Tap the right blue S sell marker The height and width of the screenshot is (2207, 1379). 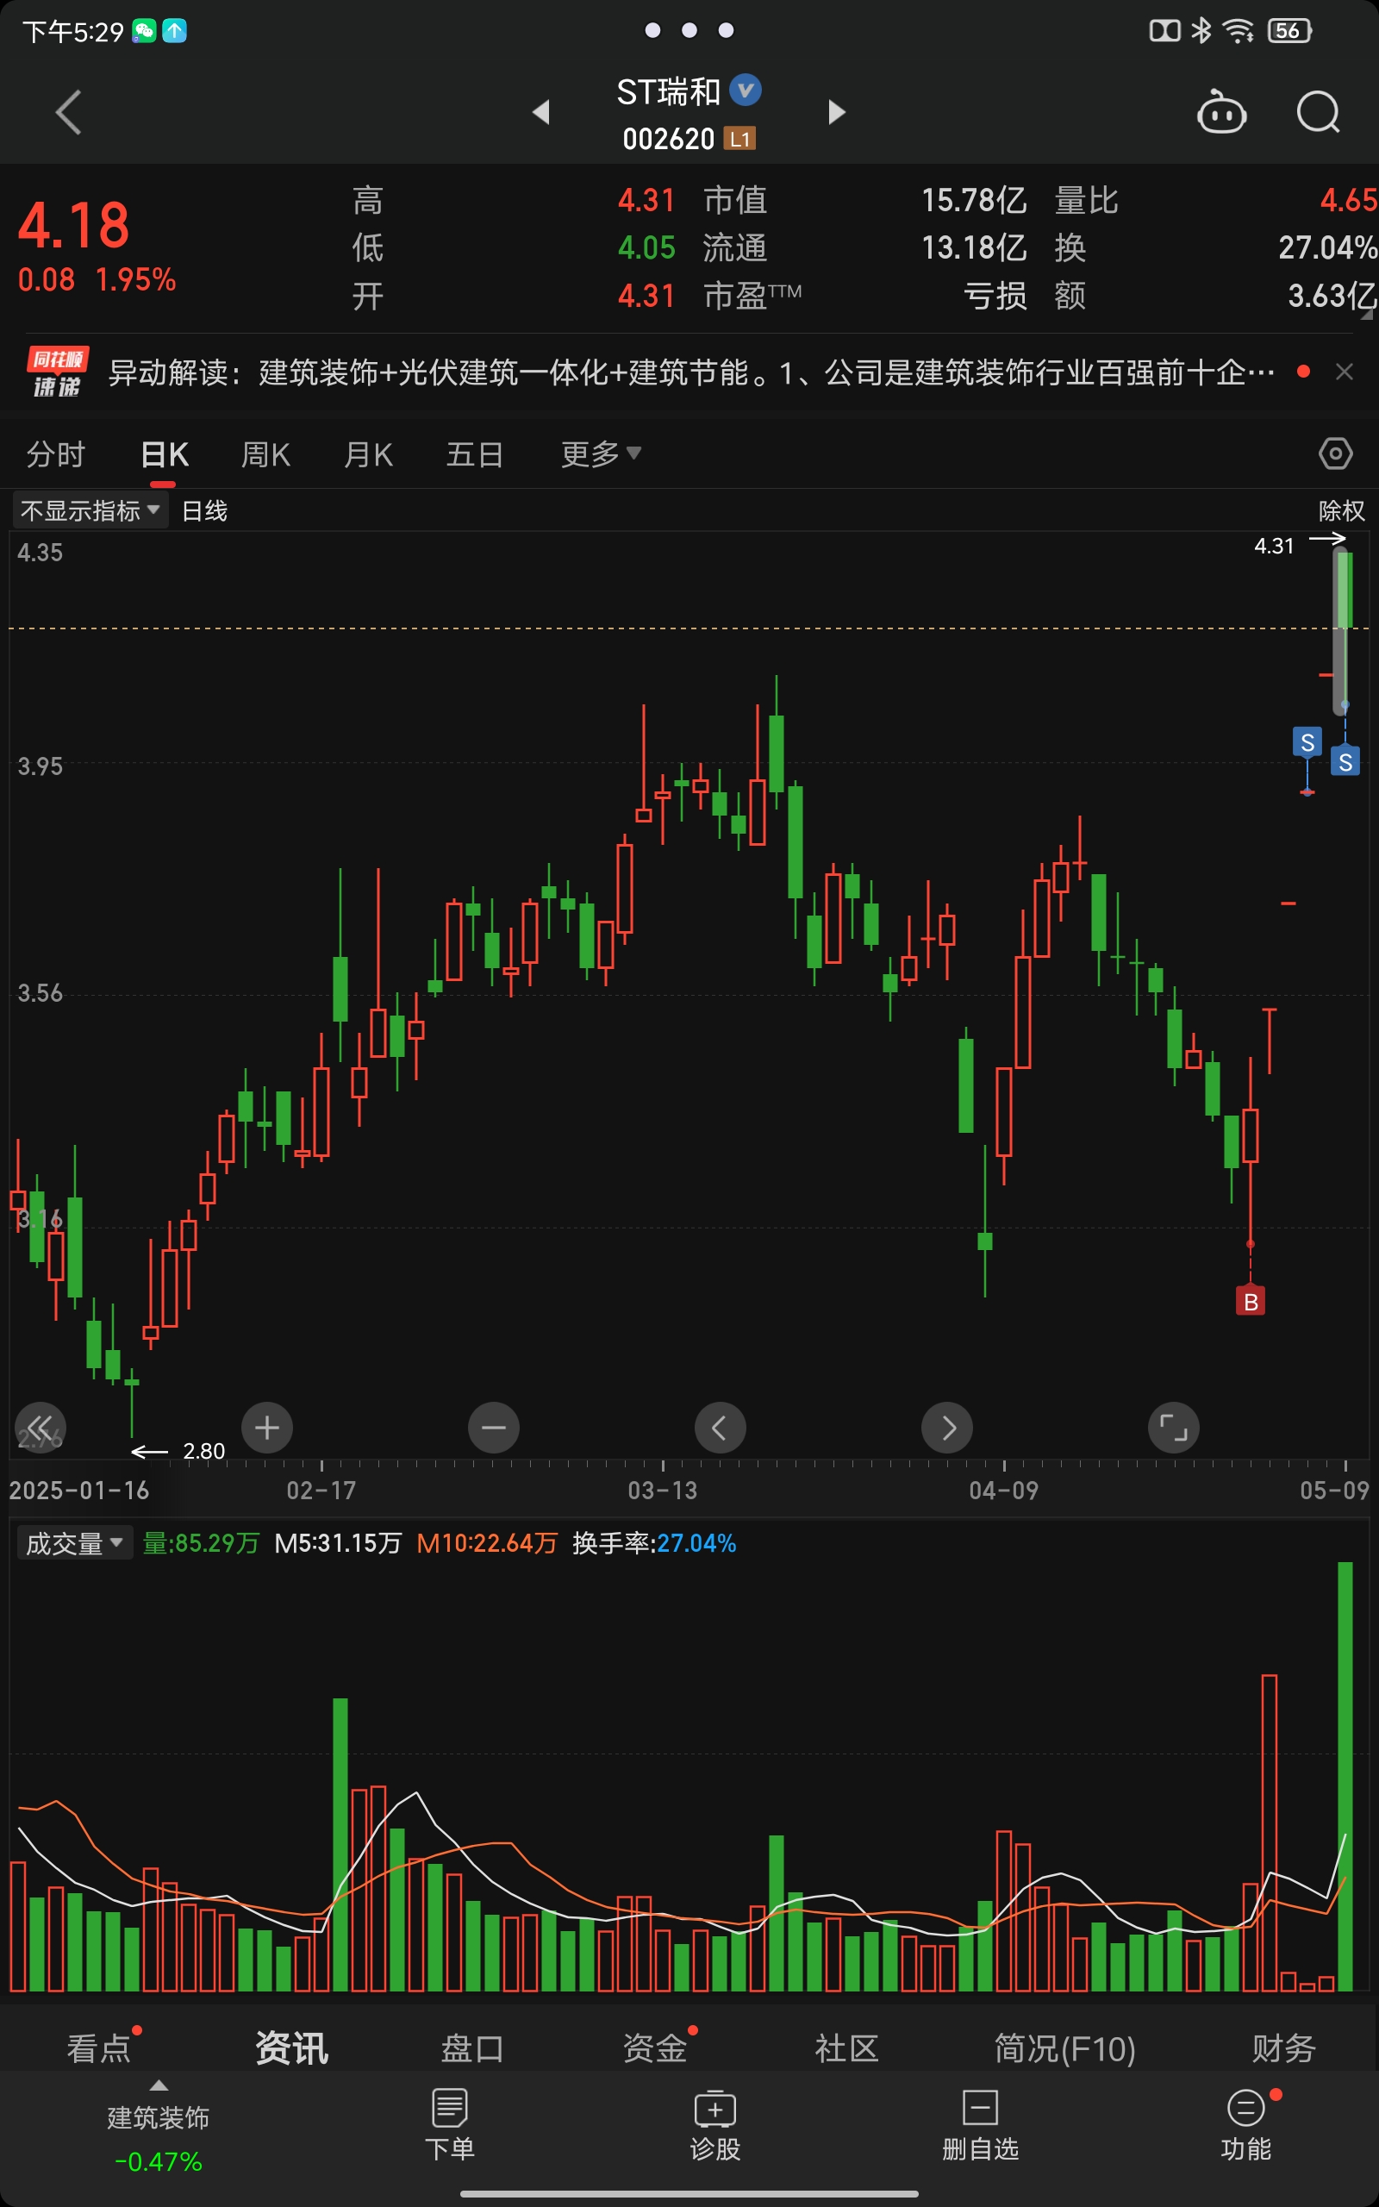(1345, 761)
